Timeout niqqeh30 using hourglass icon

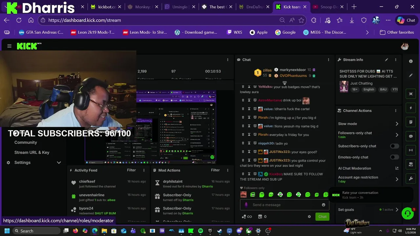[x=249, y=143]
